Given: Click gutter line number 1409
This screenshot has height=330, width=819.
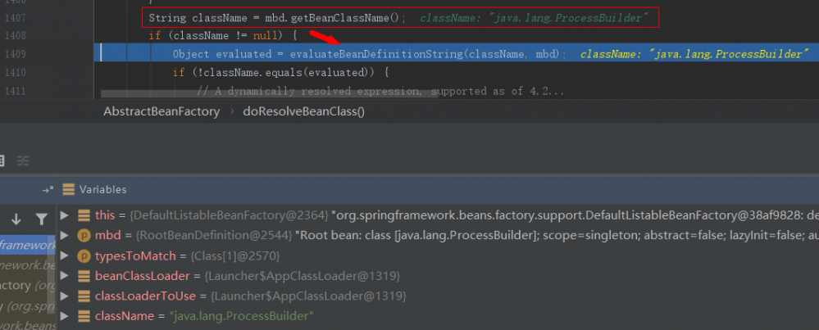Looking at the screenshot, I should (14, 54).
